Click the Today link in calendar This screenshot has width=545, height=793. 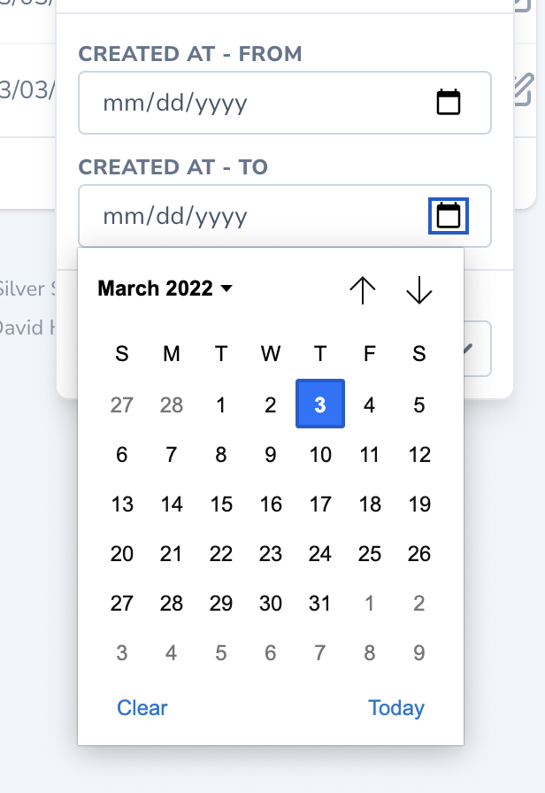[x=396, y=708]
